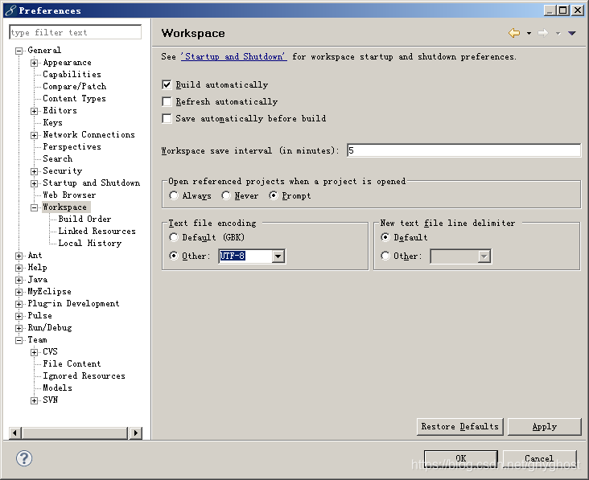This screenshot has height=480, width=589.
Task: Select Default line delimiter radio button
Action: click(x=385, y=237)
